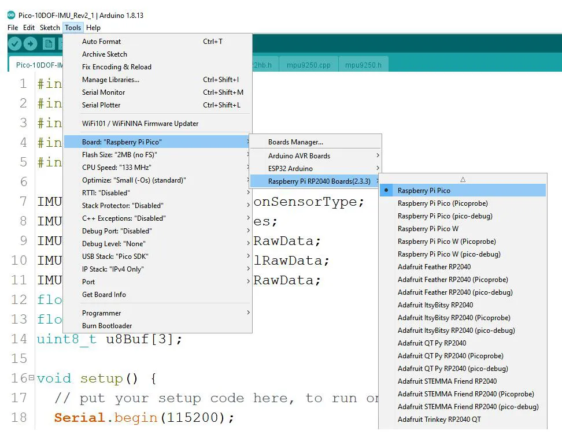Expand the CPU Speed submenu
The image size is (562, 438).
(x=158, y=167)
